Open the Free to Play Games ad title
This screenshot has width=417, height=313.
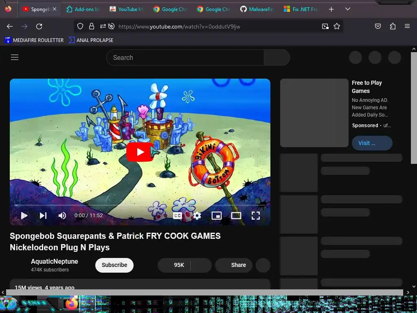pyautogui.click(x=367, y=87)
